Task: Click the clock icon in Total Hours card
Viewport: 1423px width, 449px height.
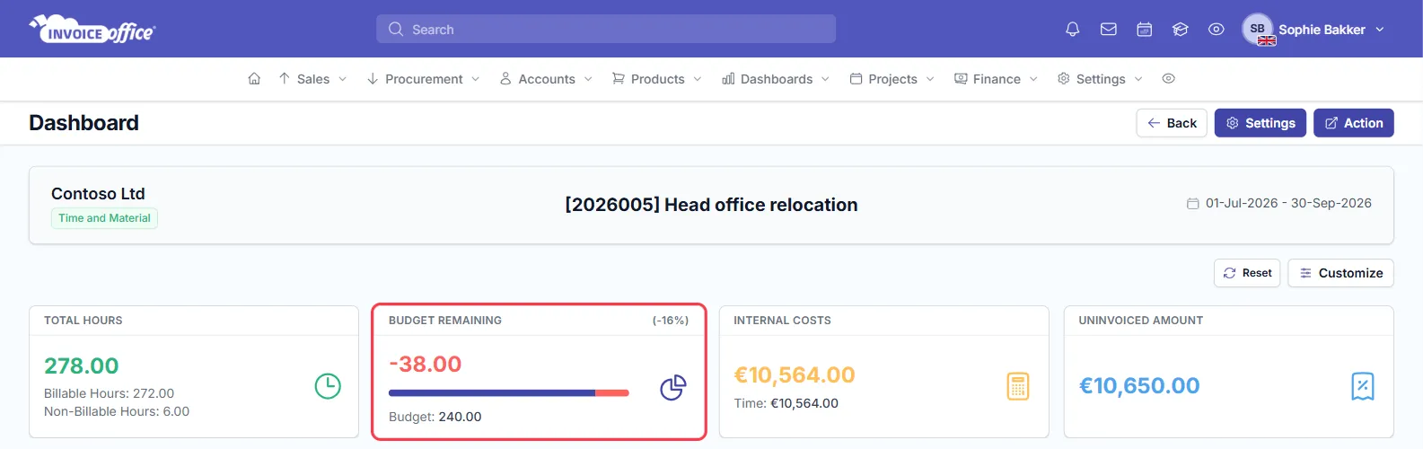Action: click(328, 386)
